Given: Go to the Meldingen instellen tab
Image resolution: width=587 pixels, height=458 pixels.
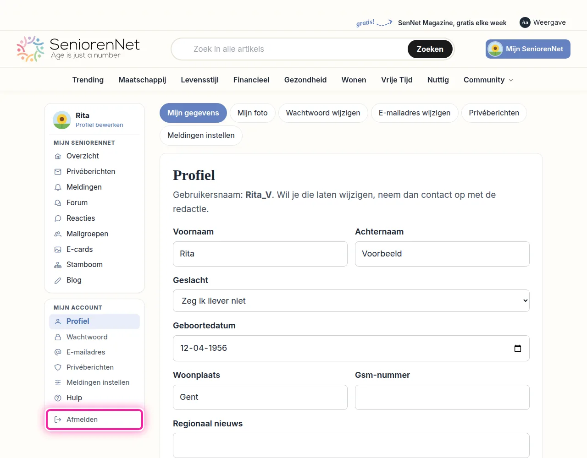Looking at the screenshot, I should click(x=201, y=136).
